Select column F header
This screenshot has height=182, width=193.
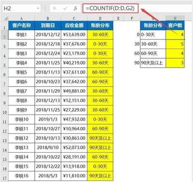(x=132, y=18)
